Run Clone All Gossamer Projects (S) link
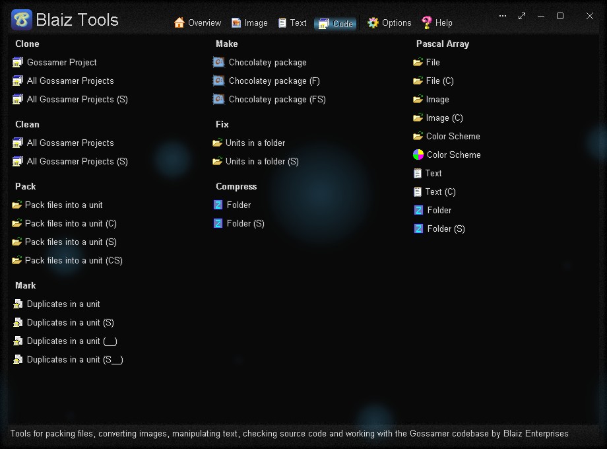 coord(77,99)
